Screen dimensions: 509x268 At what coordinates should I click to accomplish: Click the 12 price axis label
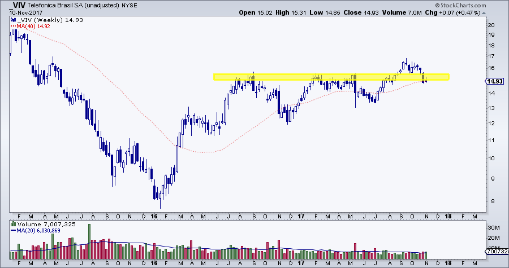pyautogui.click(x=491, y=124)
